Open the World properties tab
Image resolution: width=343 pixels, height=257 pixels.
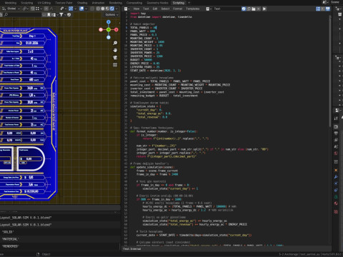(336, 153)
